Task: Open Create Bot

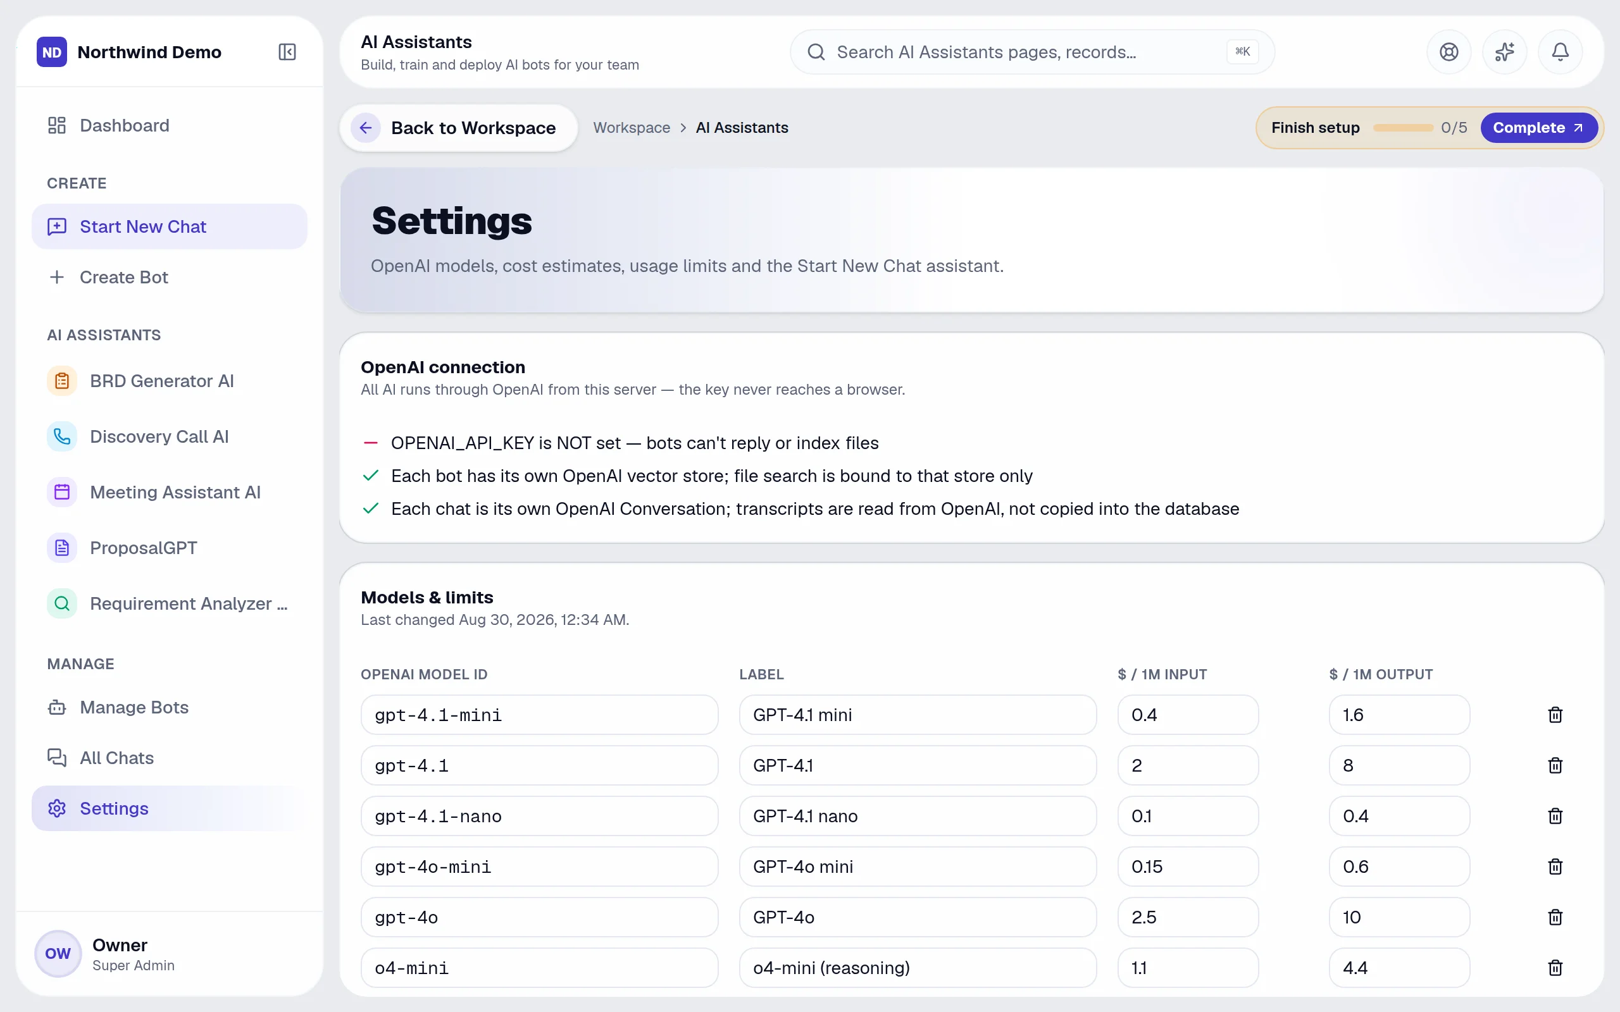Action: pos(170,277)
